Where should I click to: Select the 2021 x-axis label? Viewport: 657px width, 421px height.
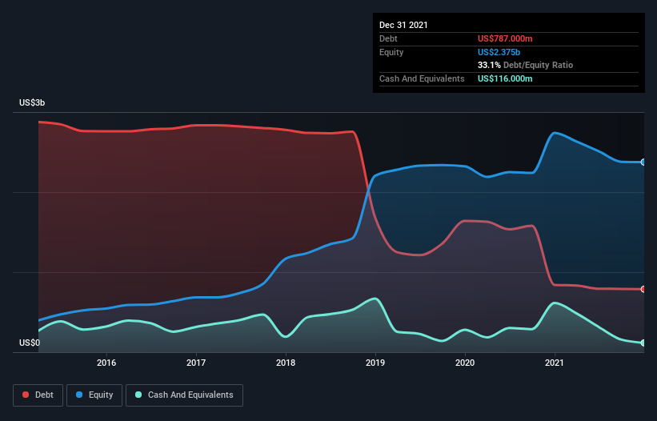click(555, 363)
